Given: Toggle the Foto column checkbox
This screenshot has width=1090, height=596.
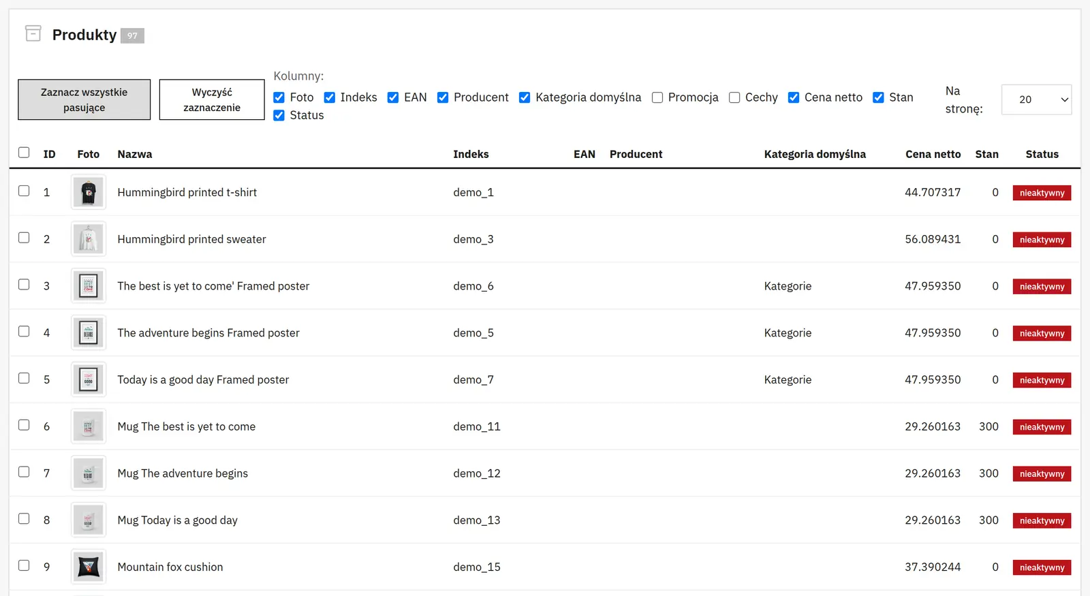Looking at the screenshot, I should coord(279,97).
